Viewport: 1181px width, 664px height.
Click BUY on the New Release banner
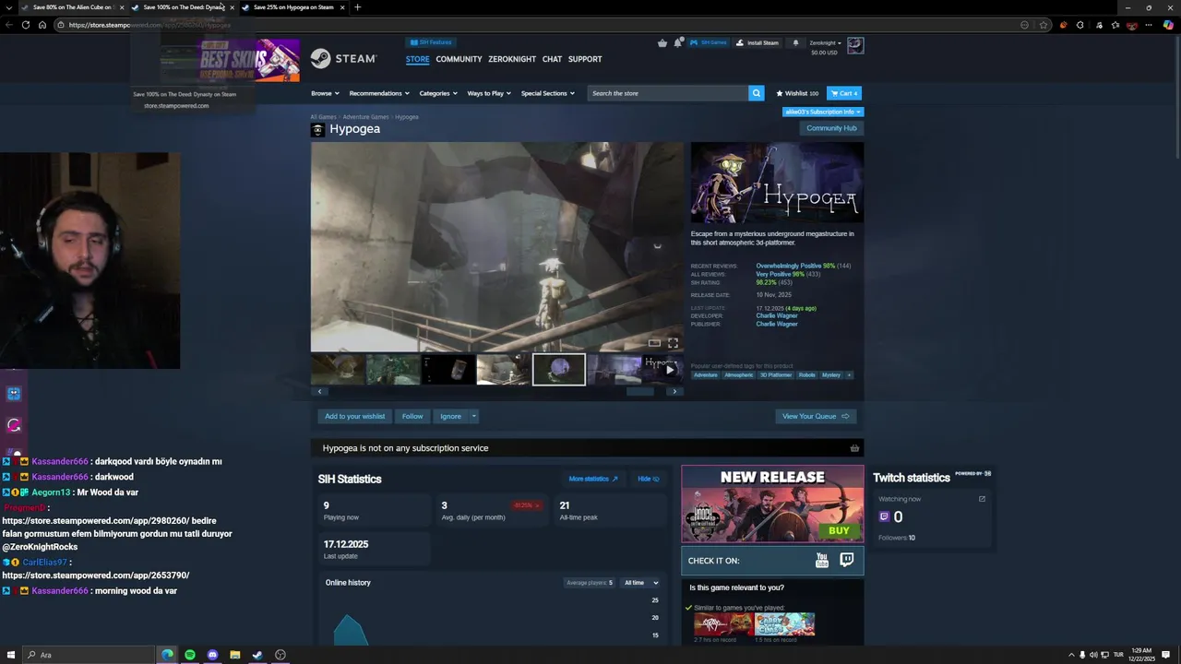point(839,530)
